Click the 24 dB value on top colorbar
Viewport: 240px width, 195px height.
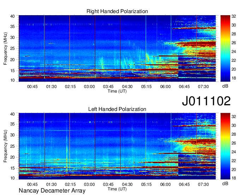coord(234,52)
